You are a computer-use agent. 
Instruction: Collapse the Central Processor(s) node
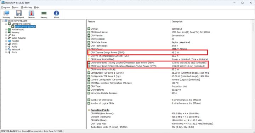[x=6, y=24]
